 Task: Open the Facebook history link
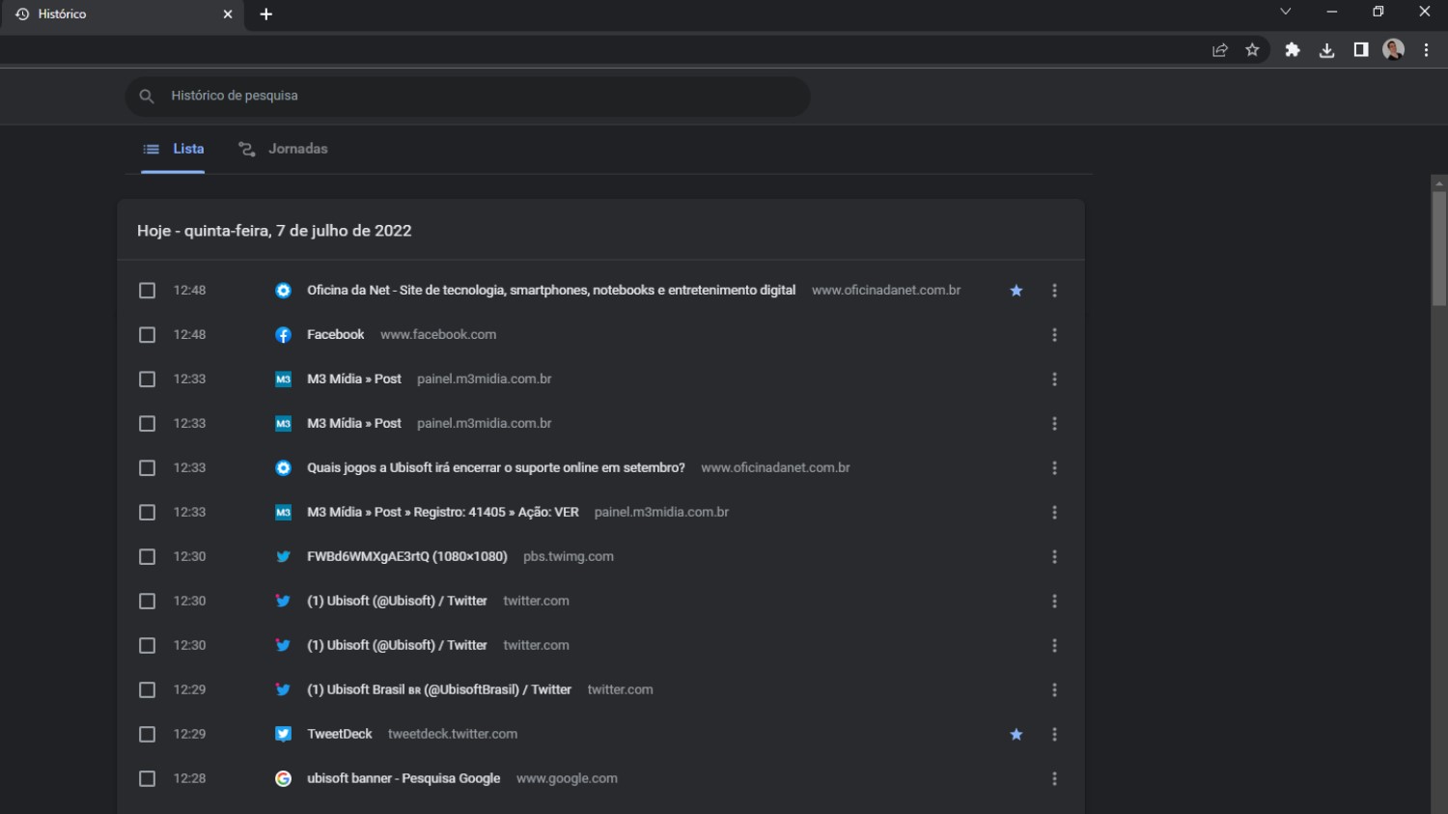coord(336,335)
